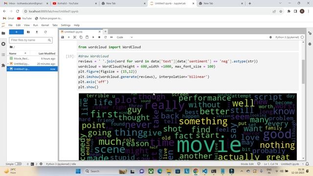The height and width of the screenshot is (176, 313).
Task: Switch to the Inbox Gmail browser tab
Action: 26,3
